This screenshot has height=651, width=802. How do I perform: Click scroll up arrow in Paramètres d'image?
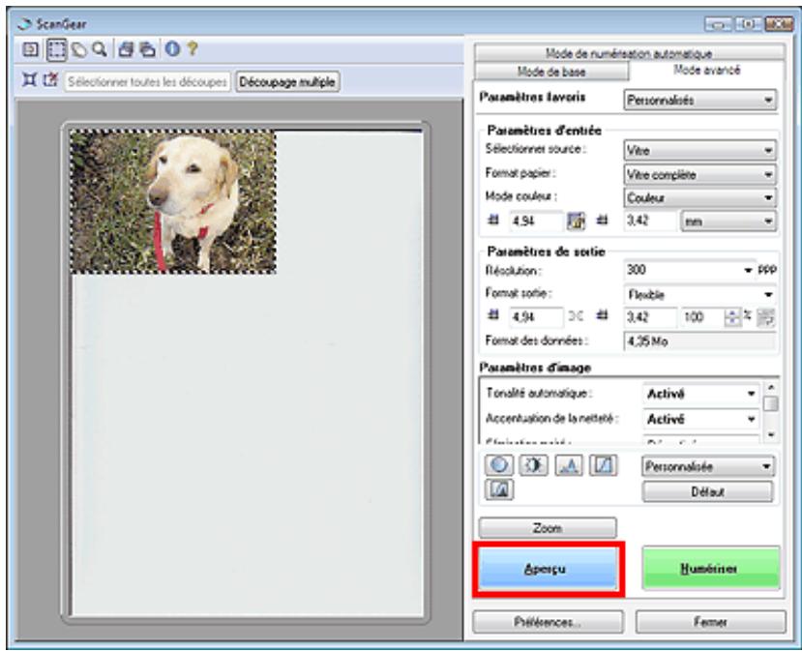pos(771,387)
